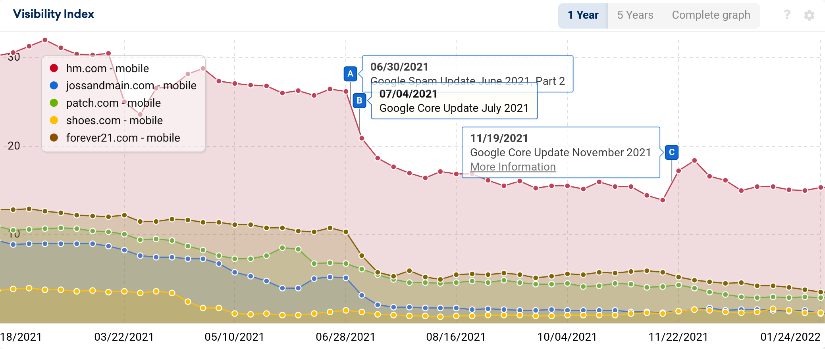Click event pin B marker
This screenshot has width=825, height=349.
coord(359,101)
